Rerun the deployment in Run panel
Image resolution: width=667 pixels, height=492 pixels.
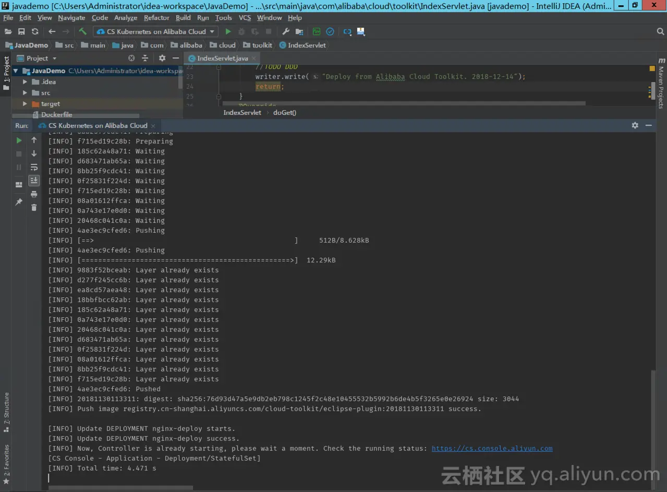[x=19, y=140]
